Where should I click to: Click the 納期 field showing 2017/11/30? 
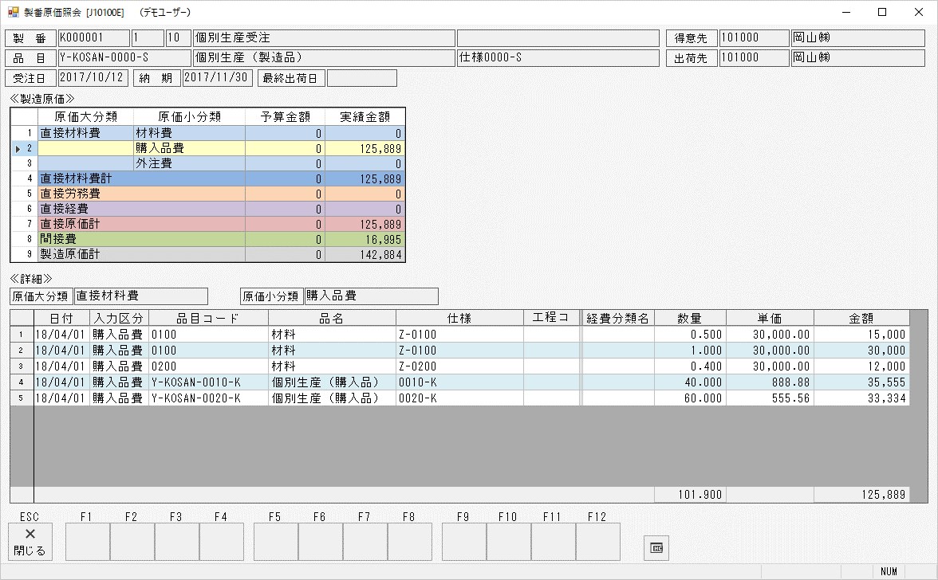click(217, 77)
